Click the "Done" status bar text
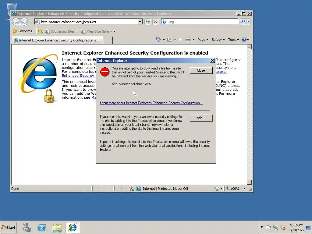 (15, 189)
